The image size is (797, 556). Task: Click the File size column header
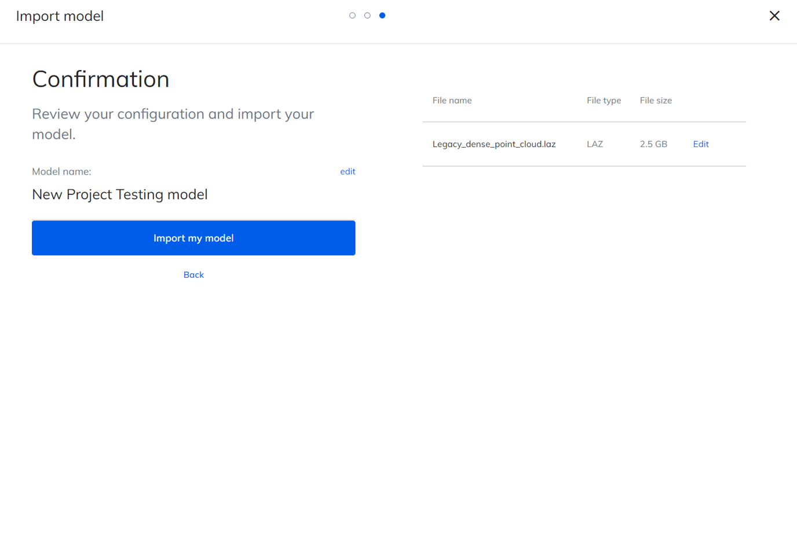[656, 101]
